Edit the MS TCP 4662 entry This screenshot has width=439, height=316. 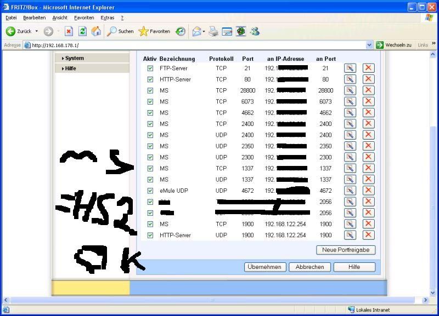350,113
